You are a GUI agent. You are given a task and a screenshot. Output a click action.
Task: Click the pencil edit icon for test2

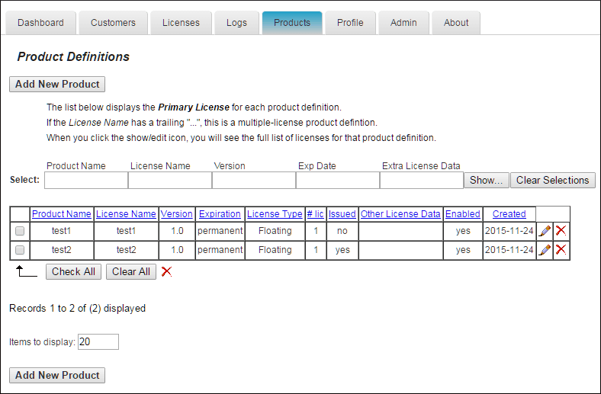point(545,250)
